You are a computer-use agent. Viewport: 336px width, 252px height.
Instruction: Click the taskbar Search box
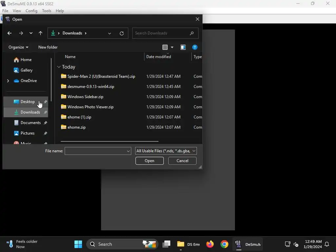pyautogui.click(x=122, y=244)
